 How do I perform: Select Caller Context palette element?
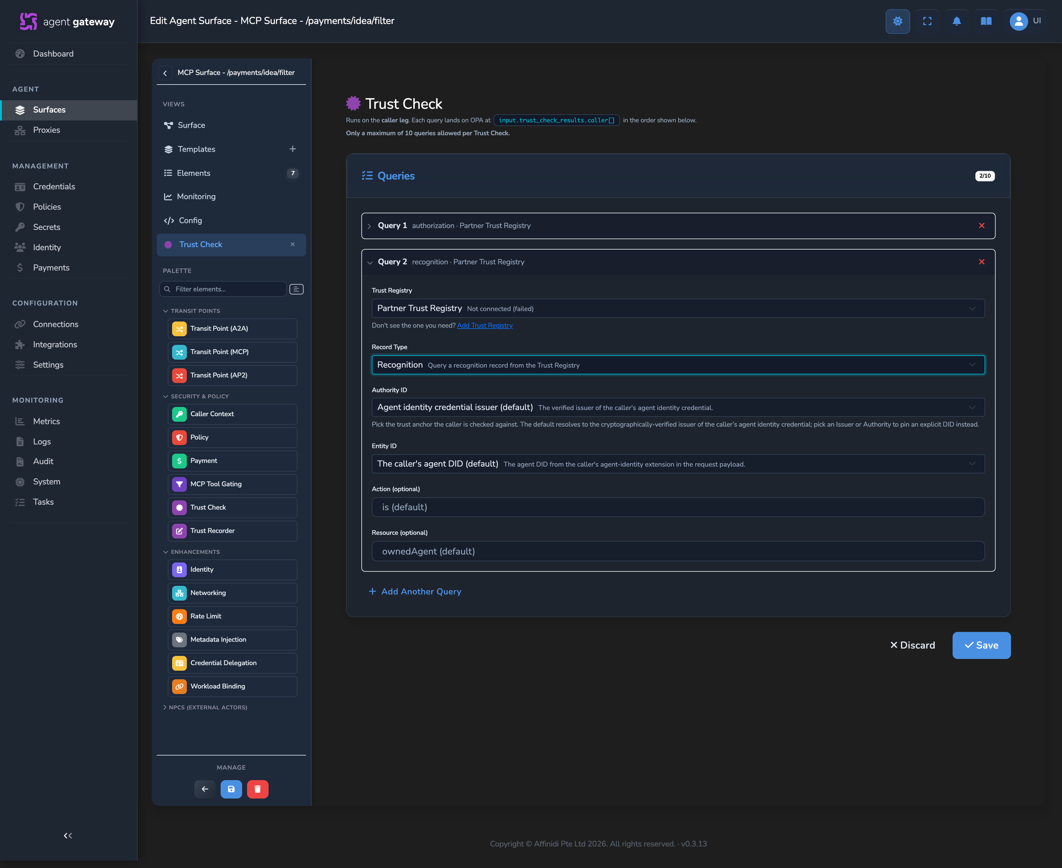click(232, 414)
